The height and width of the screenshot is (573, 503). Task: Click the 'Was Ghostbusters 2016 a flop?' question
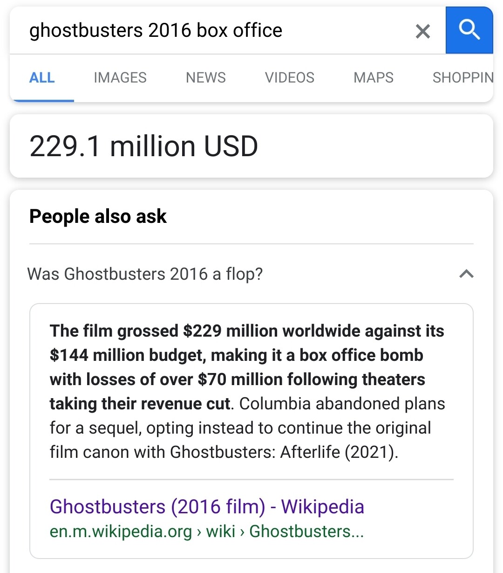145,274
